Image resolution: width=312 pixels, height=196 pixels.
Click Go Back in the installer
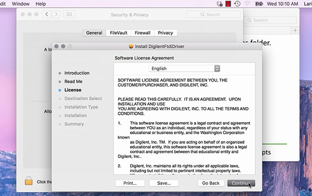(211, 183)
